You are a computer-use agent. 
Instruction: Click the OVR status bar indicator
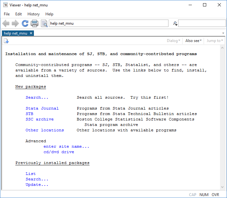[x=215, y=195]
